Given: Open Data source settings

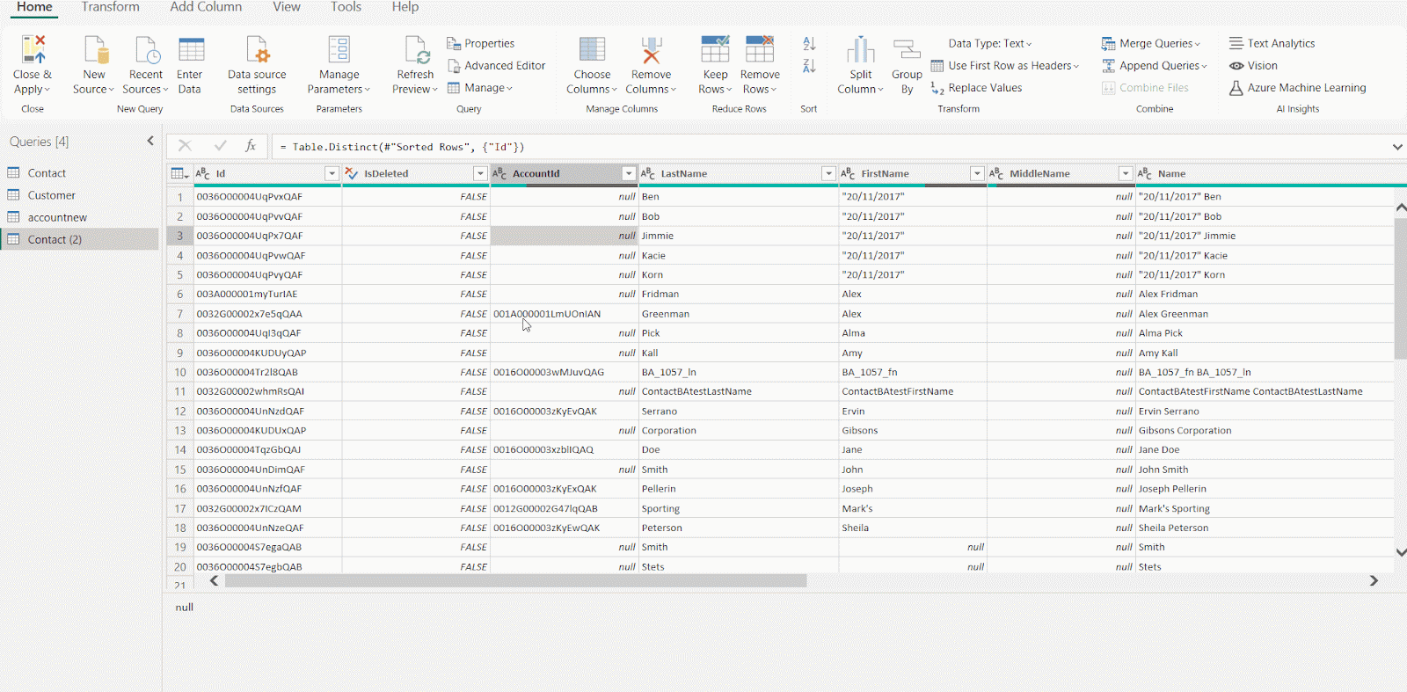Looking at the screenshot, I should click(x=257, y=51).
